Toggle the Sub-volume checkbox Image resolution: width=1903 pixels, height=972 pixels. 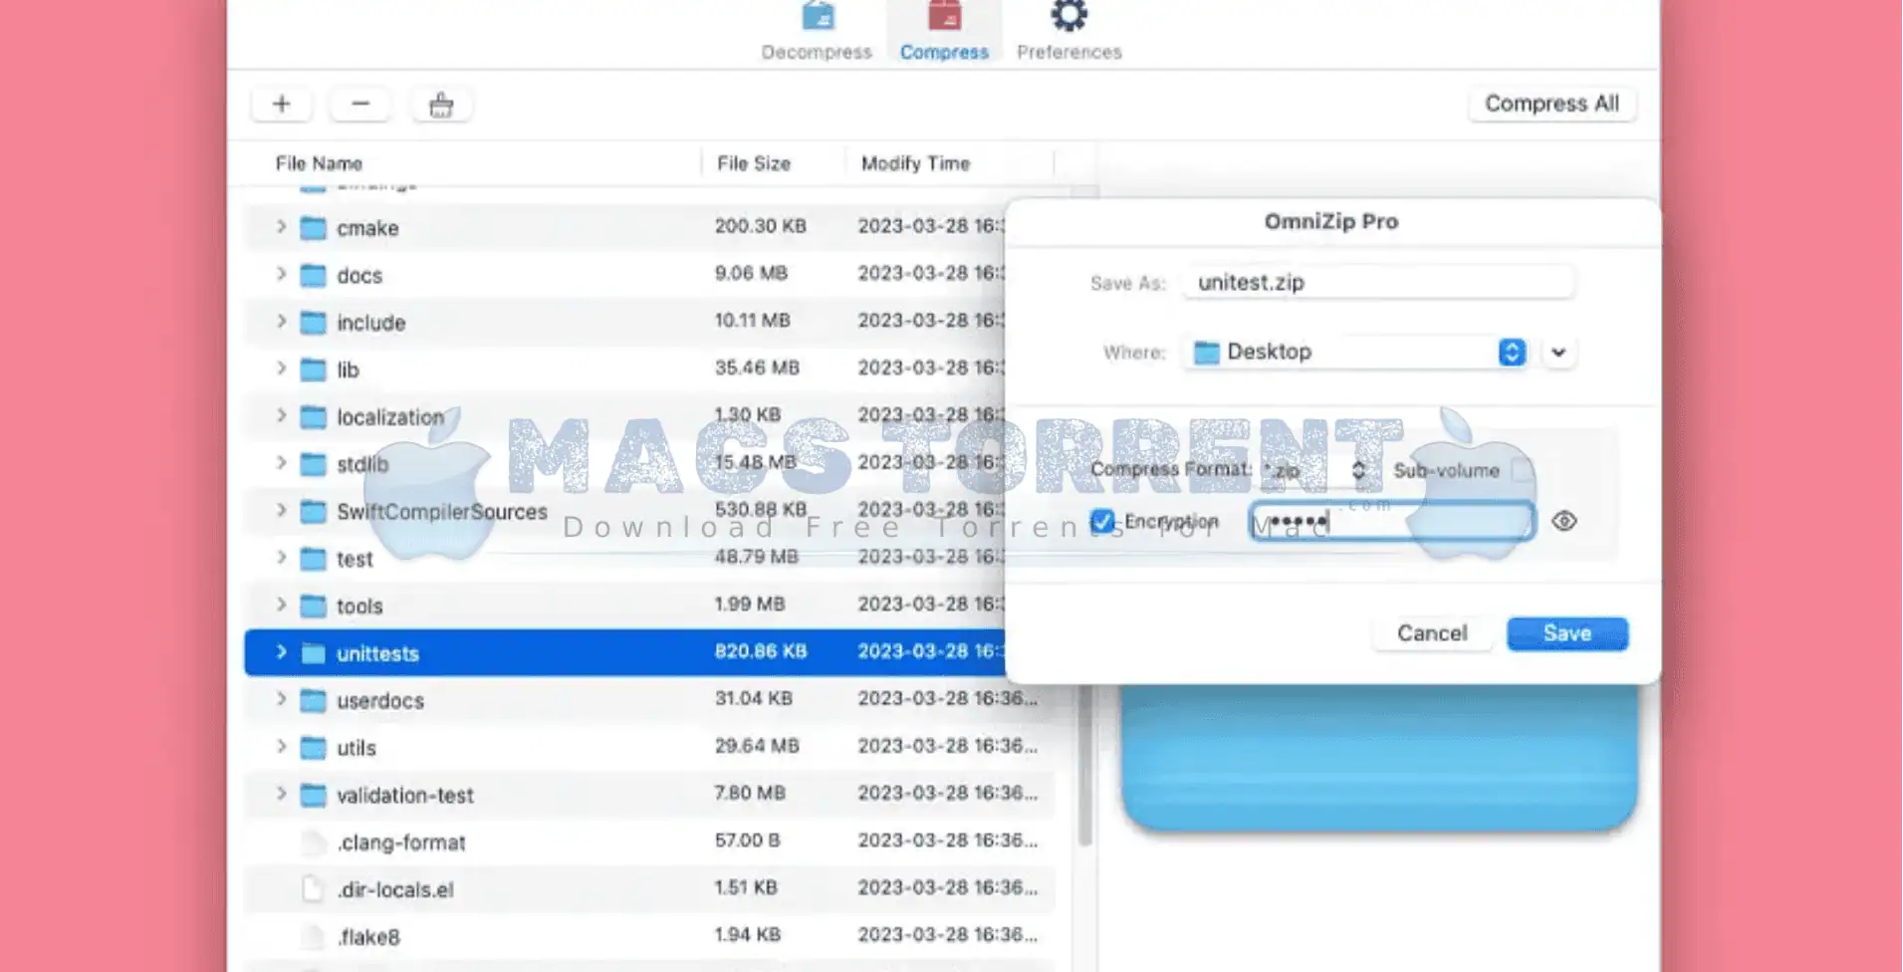pos(1522,469)
